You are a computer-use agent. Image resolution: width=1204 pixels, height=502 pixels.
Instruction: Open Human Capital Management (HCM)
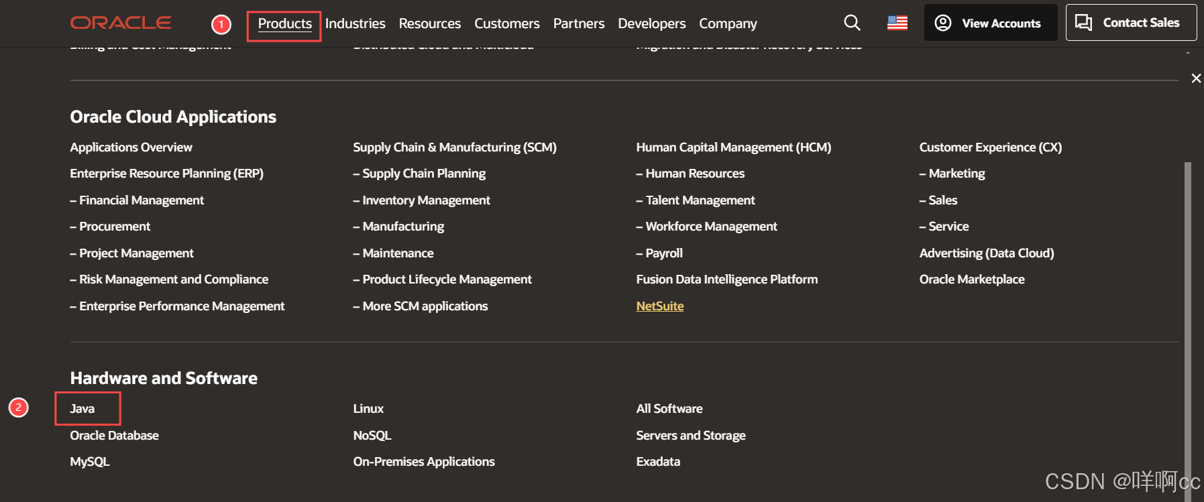(x=733, y=147)
